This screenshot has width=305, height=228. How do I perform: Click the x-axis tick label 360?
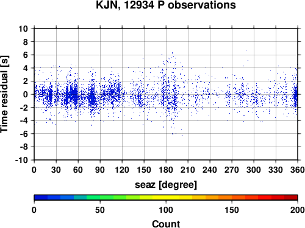tap(298, 170)
